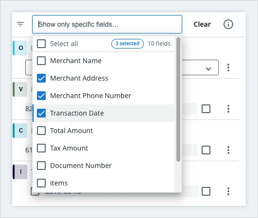Click the I field badge
Image resolution: width=258 pixels, height=218 pixels.
20,172
